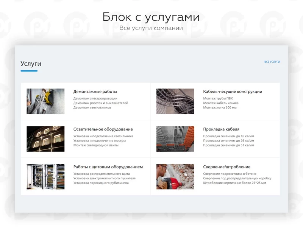Screen dimensions: 303x227
Task: Open the 'Демонтажные работы' service title
Action: 95,92
